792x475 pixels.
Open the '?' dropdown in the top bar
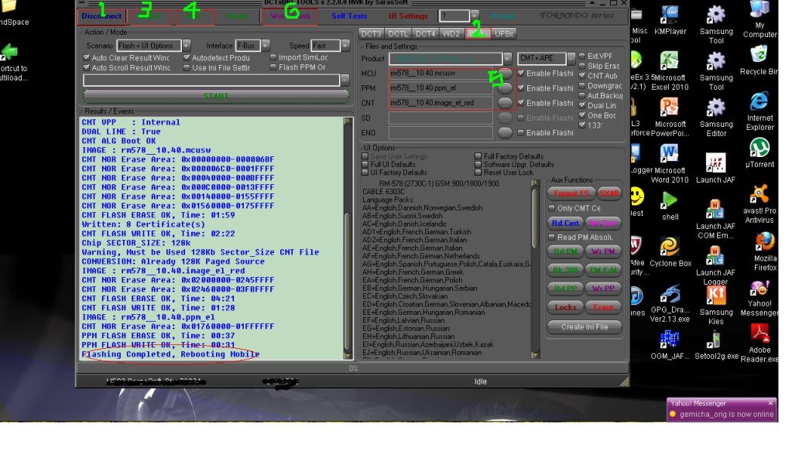475,15
